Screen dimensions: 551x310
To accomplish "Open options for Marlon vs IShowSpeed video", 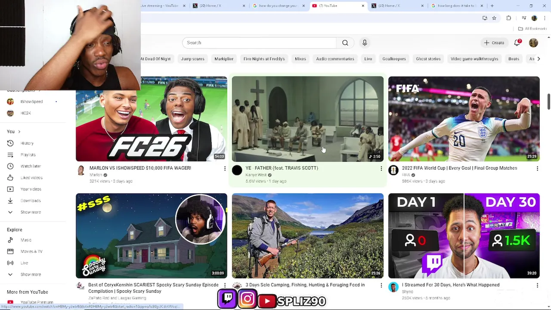I will coord(225,168).
